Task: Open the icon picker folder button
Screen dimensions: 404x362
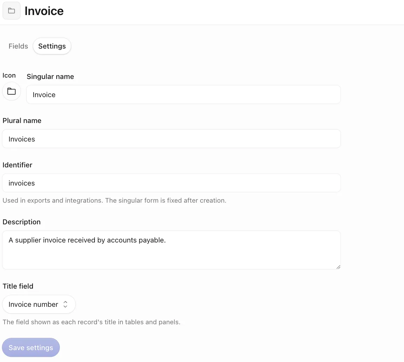Action: click(11, 91)
